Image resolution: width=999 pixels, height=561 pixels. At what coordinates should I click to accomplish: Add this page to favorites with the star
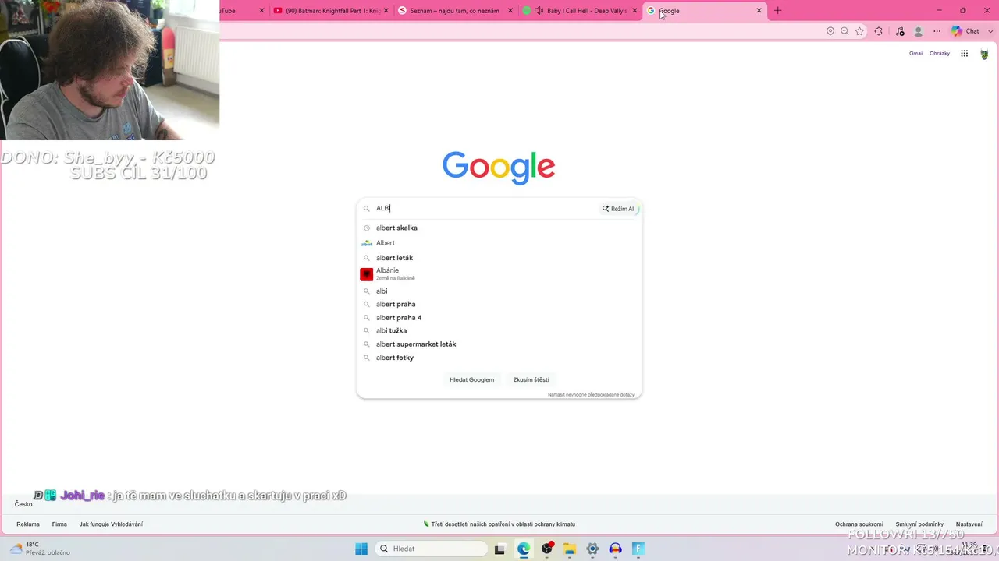pos(859,31)
